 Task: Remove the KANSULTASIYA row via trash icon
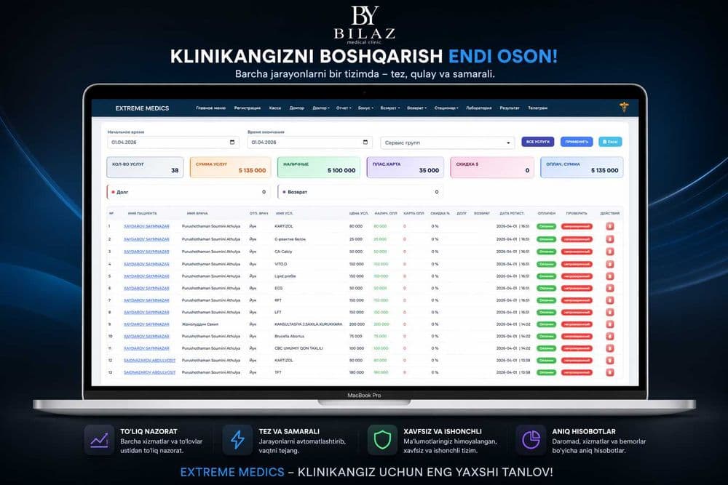[609, 324]
